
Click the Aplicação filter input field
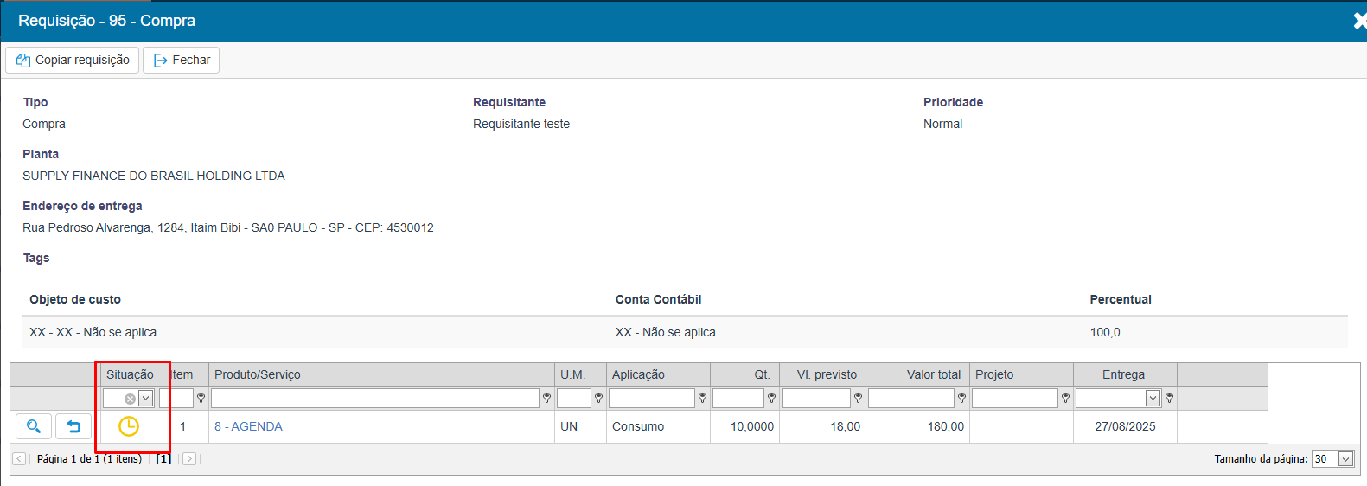[651, 399]
